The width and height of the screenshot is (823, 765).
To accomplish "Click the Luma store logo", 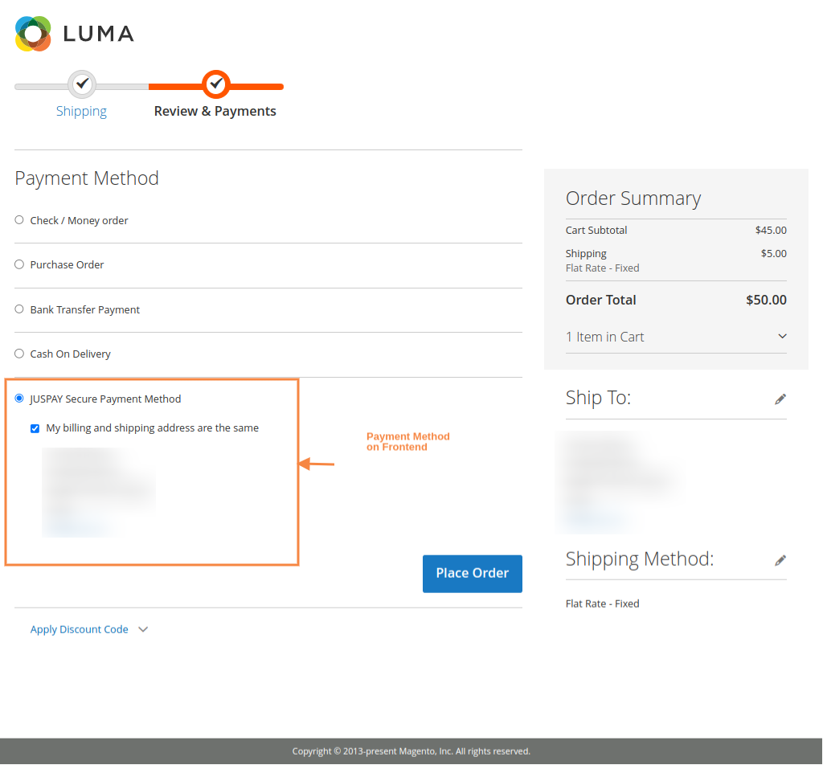I will point(73,34).
